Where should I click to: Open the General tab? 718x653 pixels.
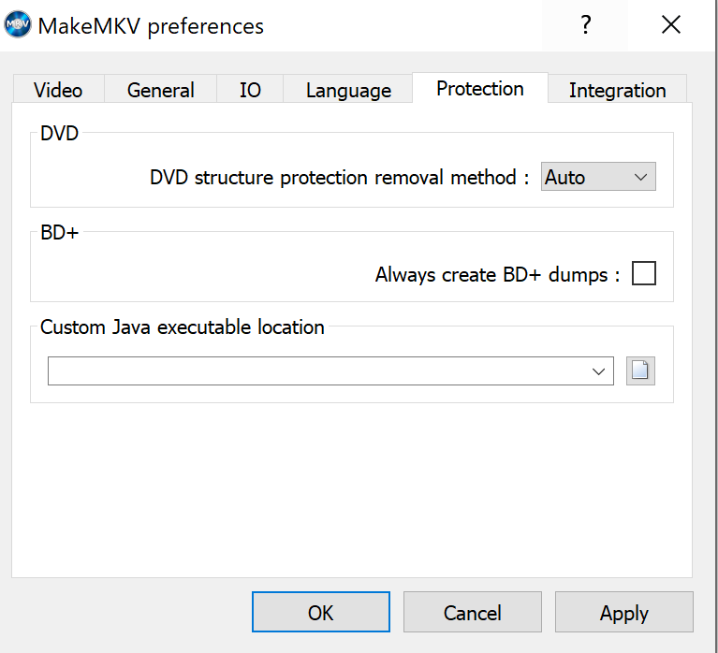pyautogui.click(x=161, y=90)
